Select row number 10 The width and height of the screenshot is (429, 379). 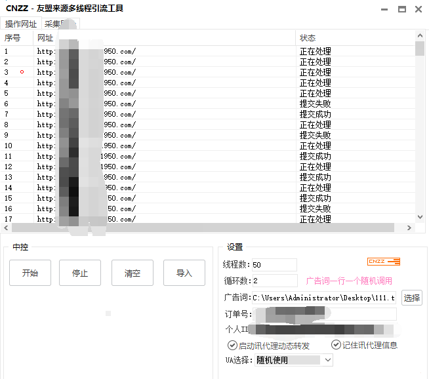(9, 146)
